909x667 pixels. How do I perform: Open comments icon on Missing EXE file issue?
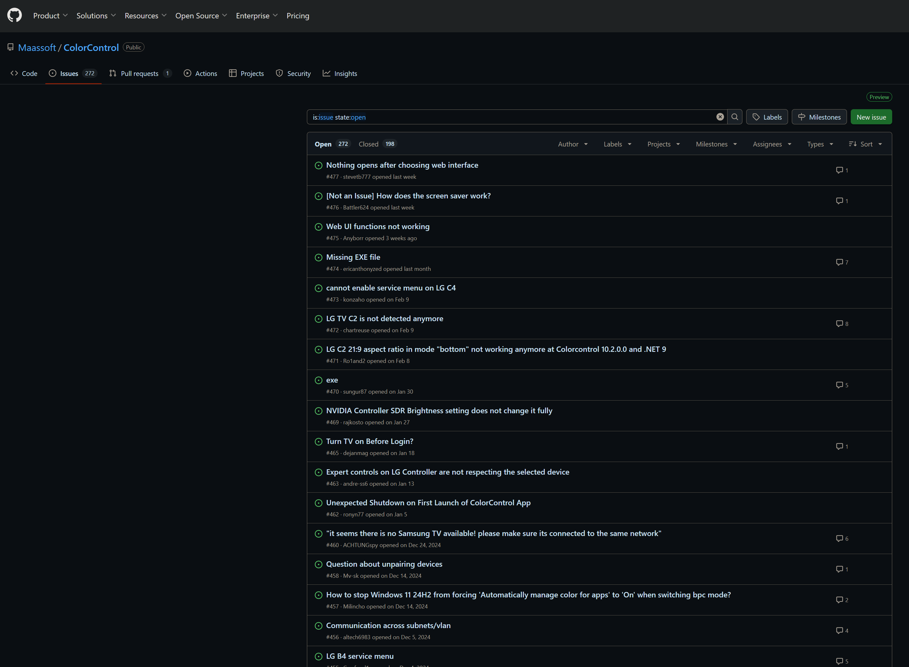(839, 262)
